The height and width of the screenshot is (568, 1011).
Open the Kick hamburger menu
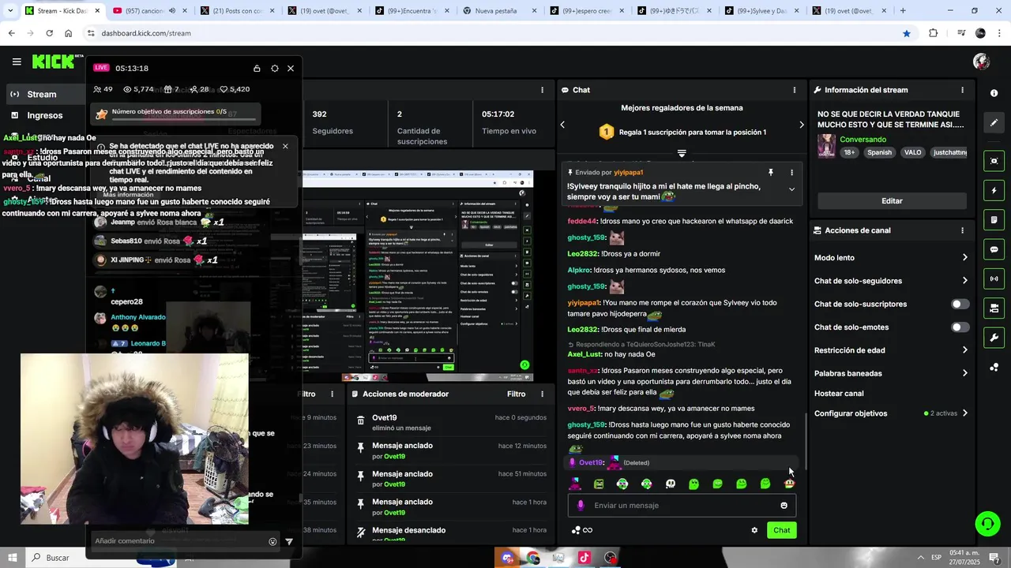(x=17, y=62)
